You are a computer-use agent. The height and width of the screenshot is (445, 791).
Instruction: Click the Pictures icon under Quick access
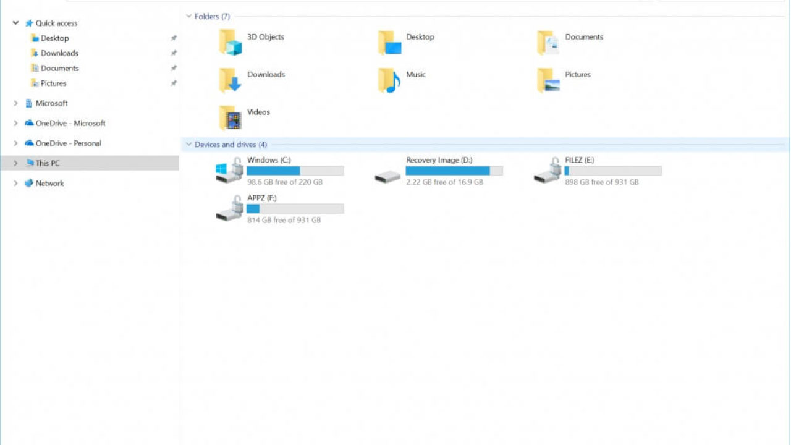tap(35, 83)
